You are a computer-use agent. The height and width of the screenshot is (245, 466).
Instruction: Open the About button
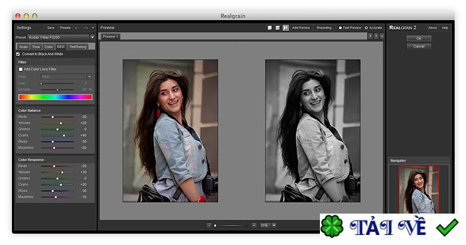point(433,28)
